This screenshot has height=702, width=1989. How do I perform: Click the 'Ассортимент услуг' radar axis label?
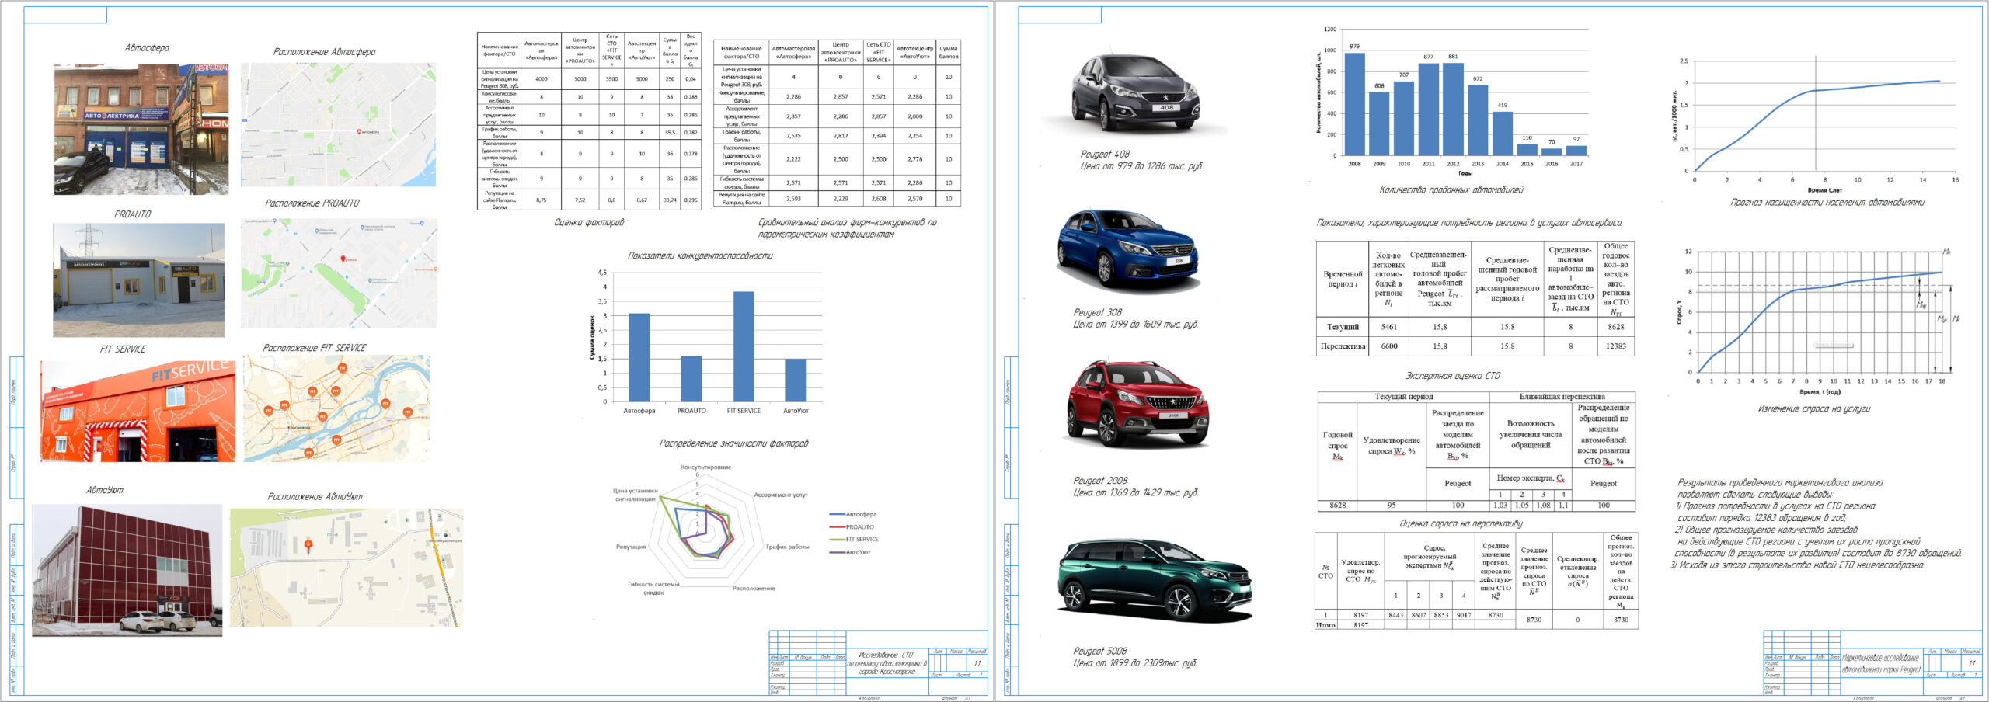click(x=781, y=495)
